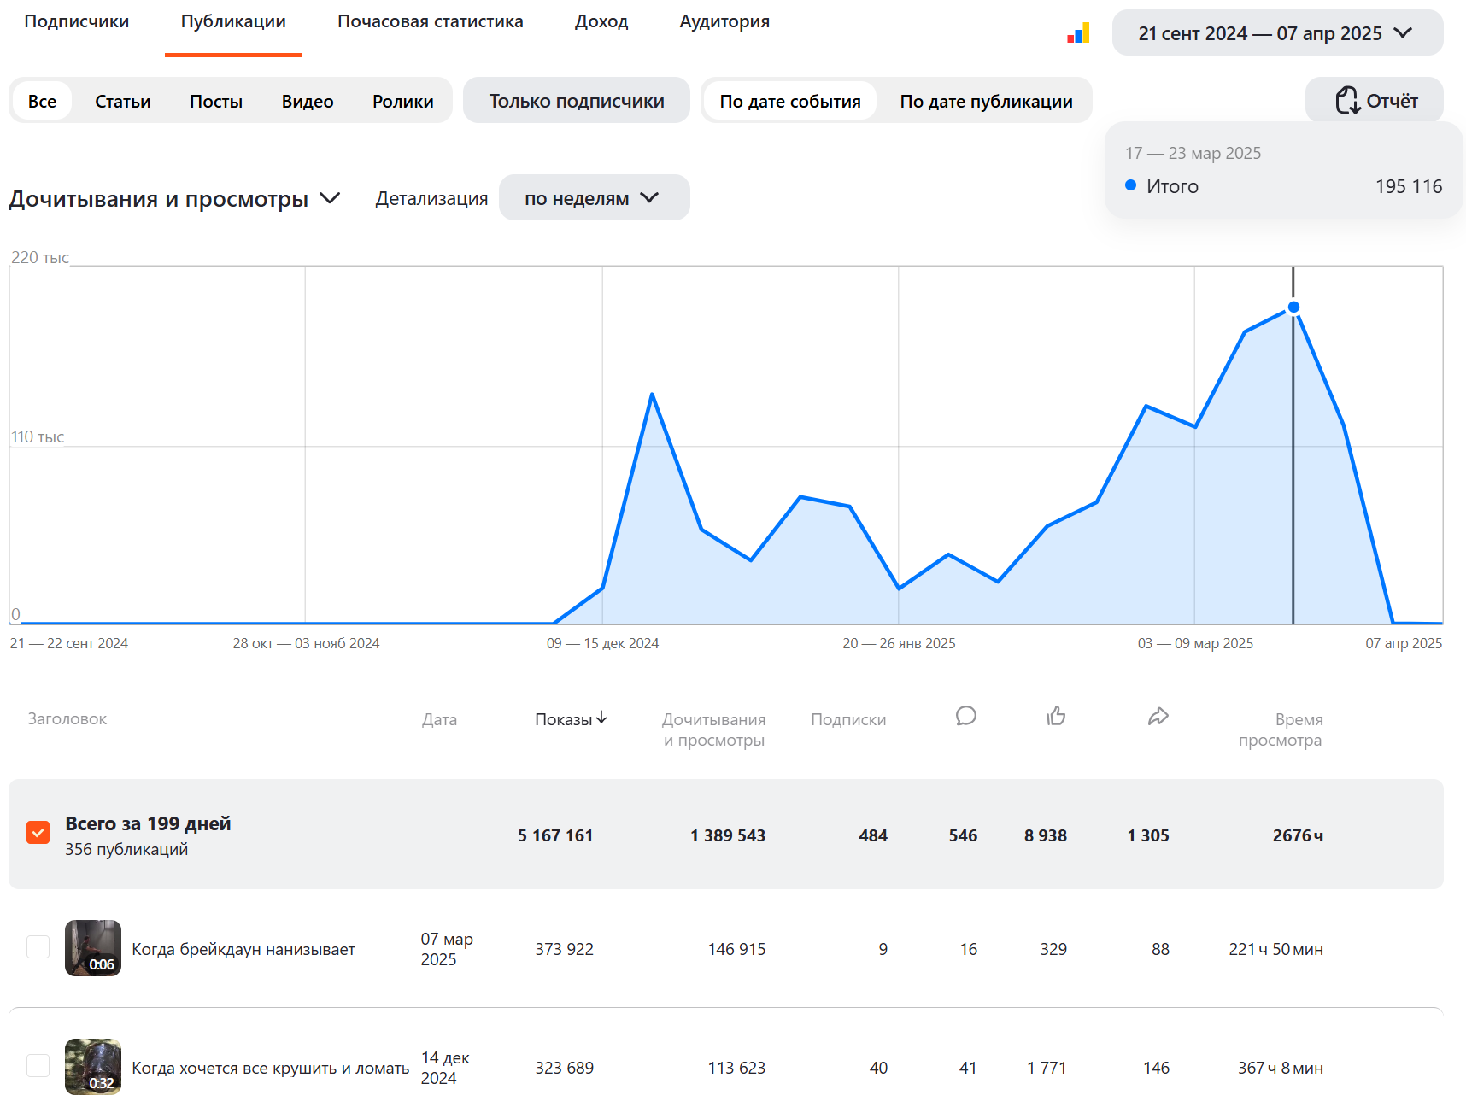Click the shares arrow column icon
1466x1113 pixels.
[1158, 716]
